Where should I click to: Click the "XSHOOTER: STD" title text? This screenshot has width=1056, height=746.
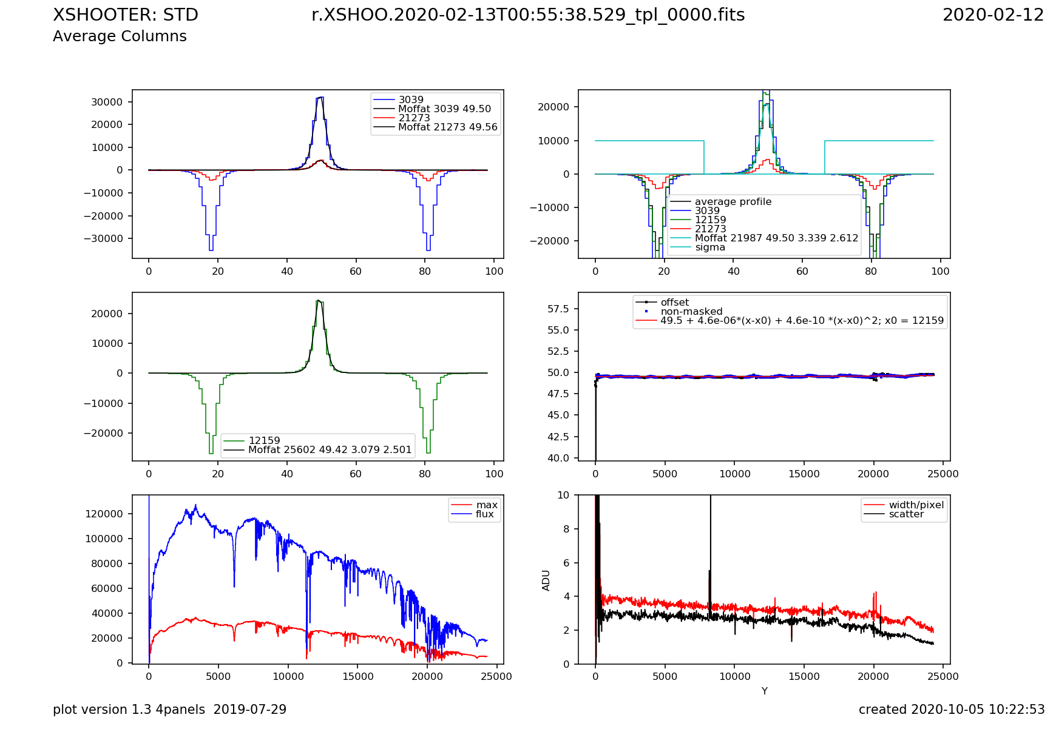click(126, 15)
